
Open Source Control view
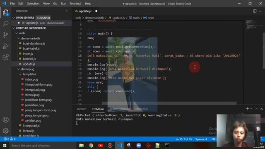5,35
